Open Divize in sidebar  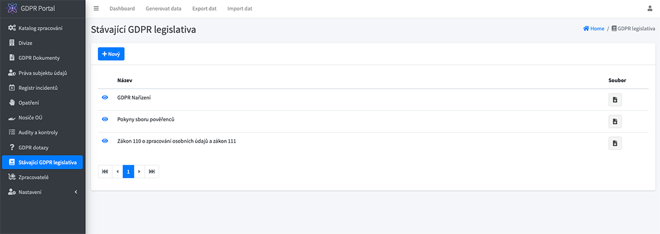click(43, 43)
